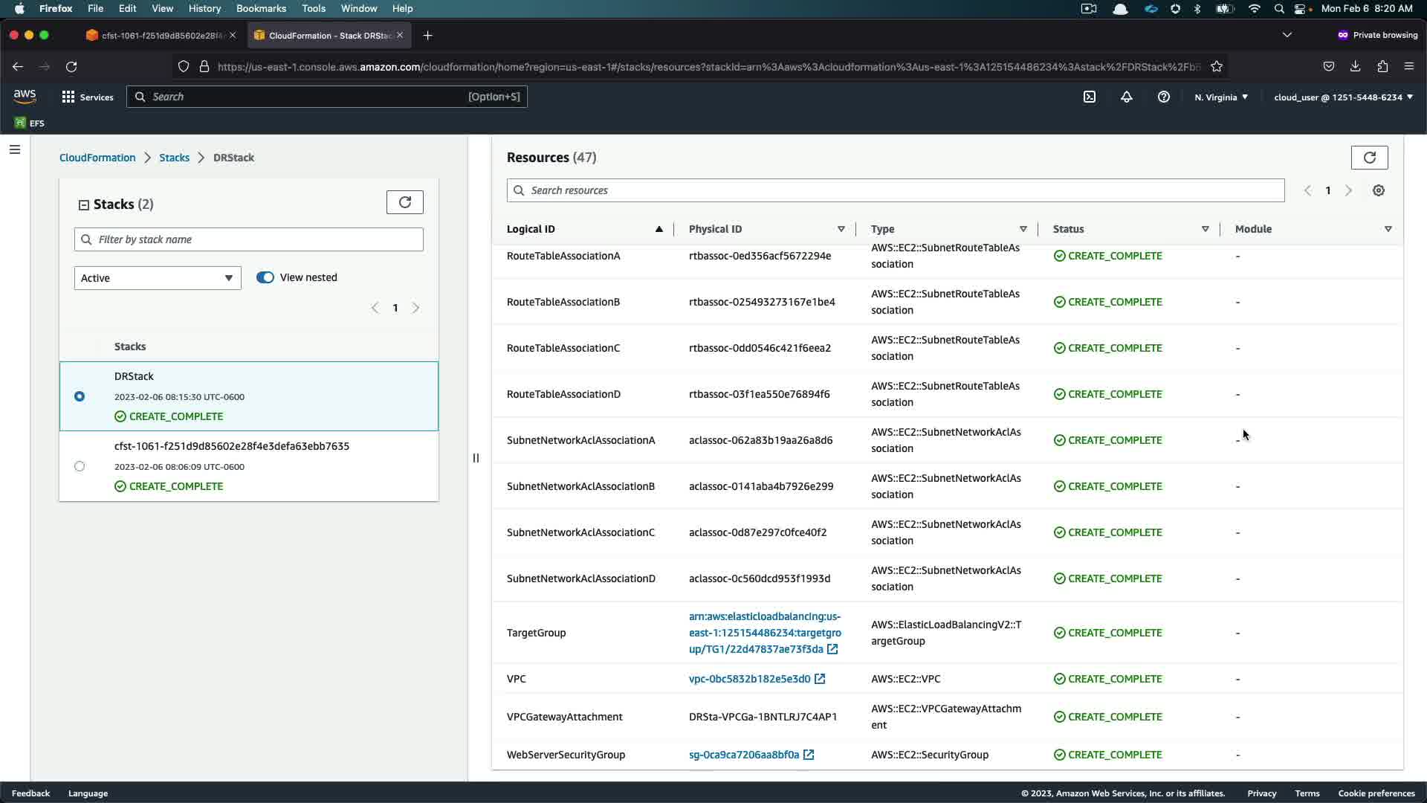Refresh the Resources list

tap(1369, 158)
